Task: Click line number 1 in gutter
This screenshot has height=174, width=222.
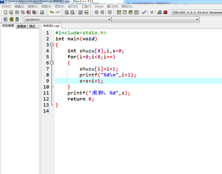Action: (x=48, y=33)
